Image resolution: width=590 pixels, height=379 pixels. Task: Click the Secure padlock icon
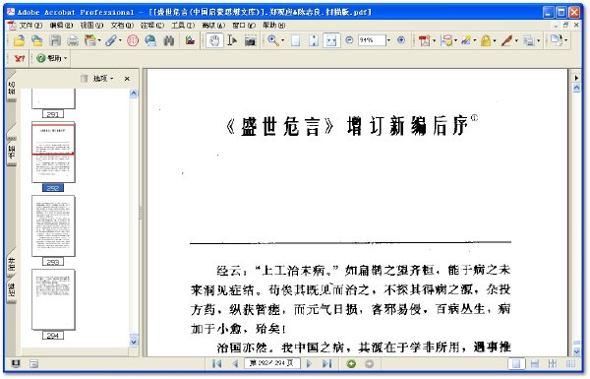tap(486, 40)
